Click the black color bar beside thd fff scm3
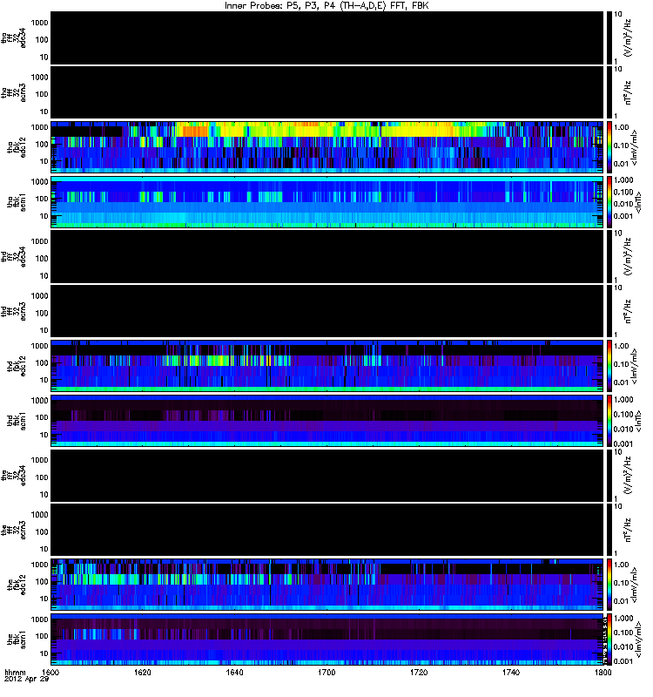Screen dimensions: 653x697 [609, 311]
